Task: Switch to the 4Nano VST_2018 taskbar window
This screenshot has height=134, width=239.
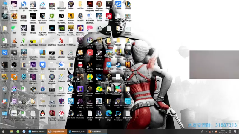Action: click(x=77, y=131)
